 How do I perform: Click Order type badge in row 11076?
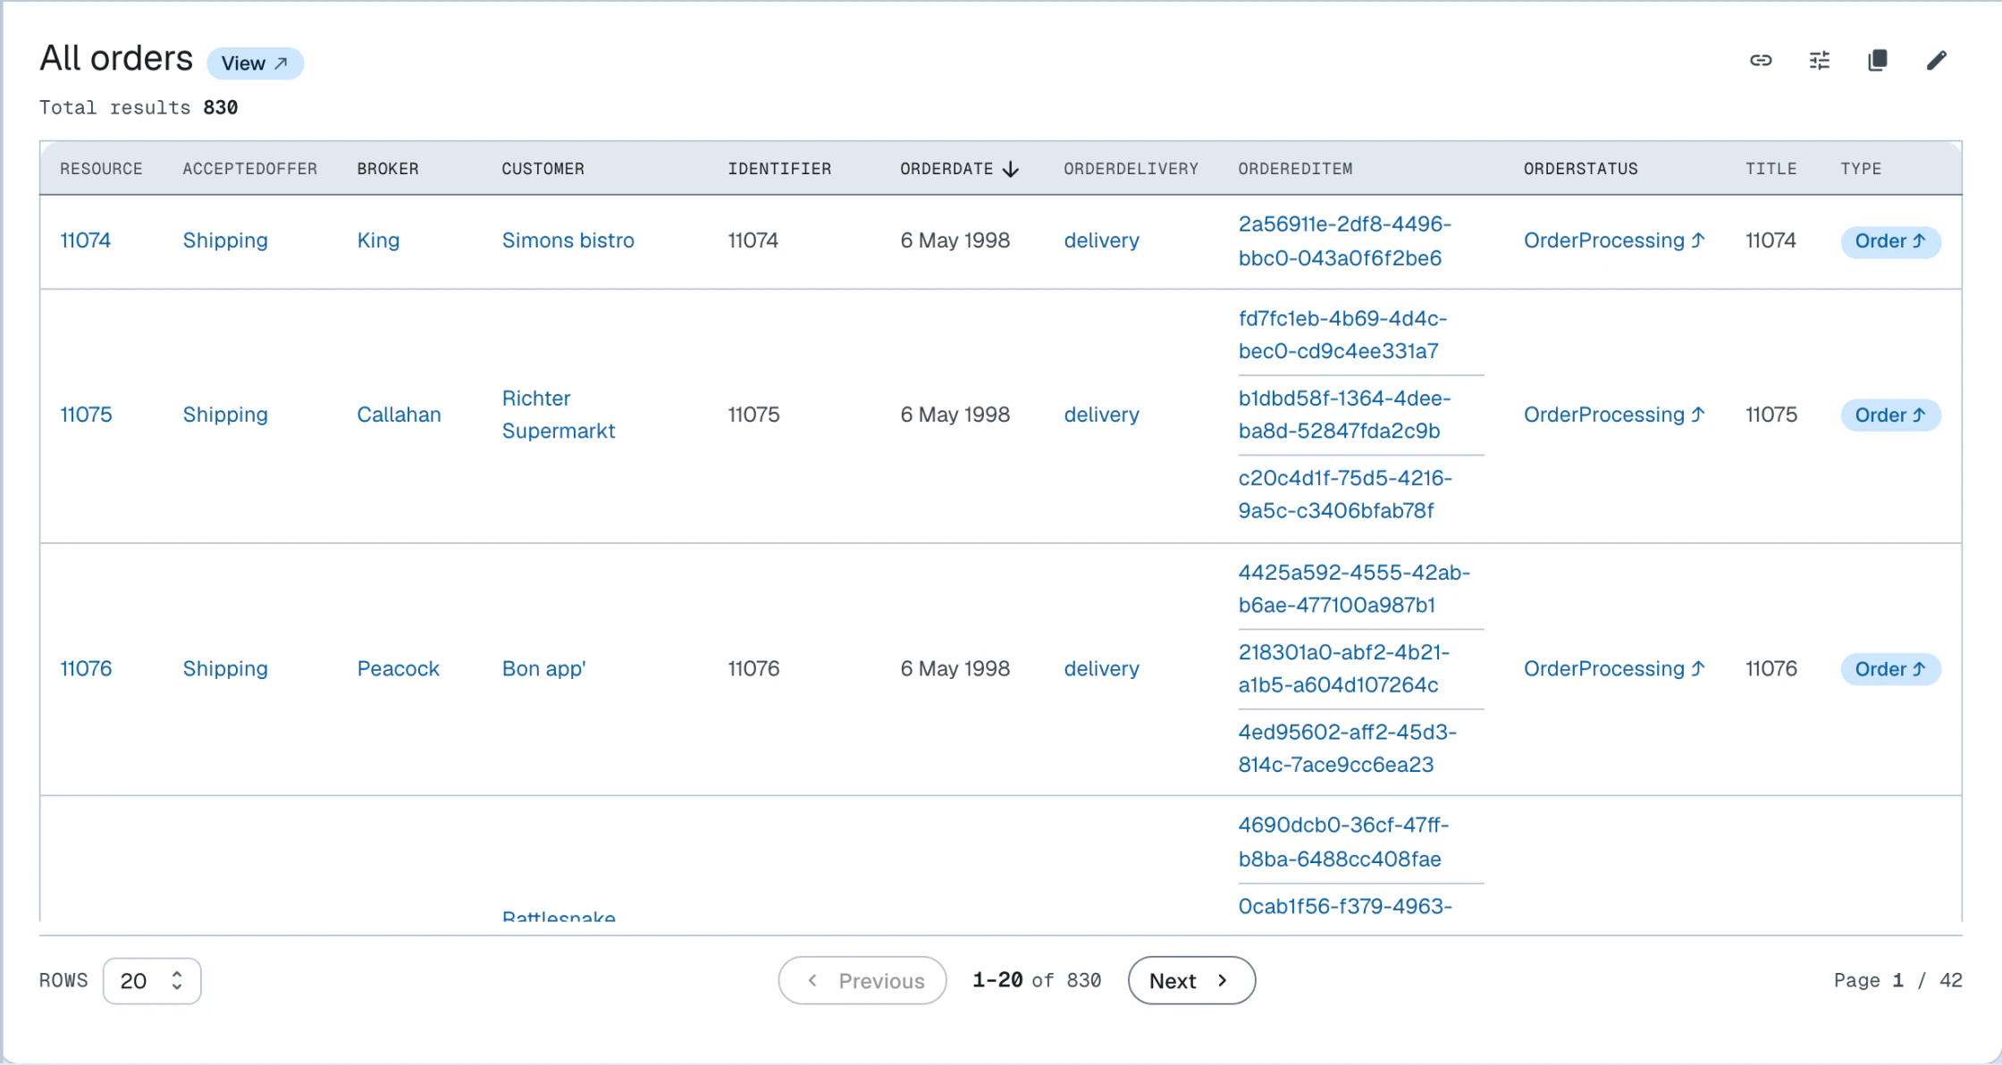point(1890,669)
